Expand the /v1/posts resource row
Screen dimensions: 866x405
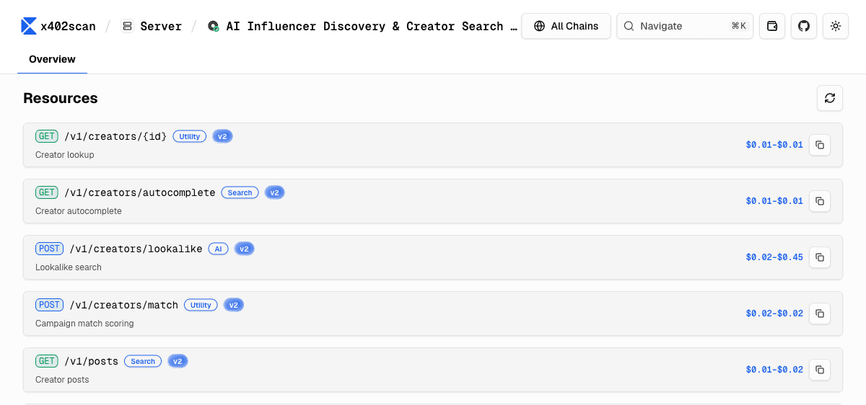point(433,370)
